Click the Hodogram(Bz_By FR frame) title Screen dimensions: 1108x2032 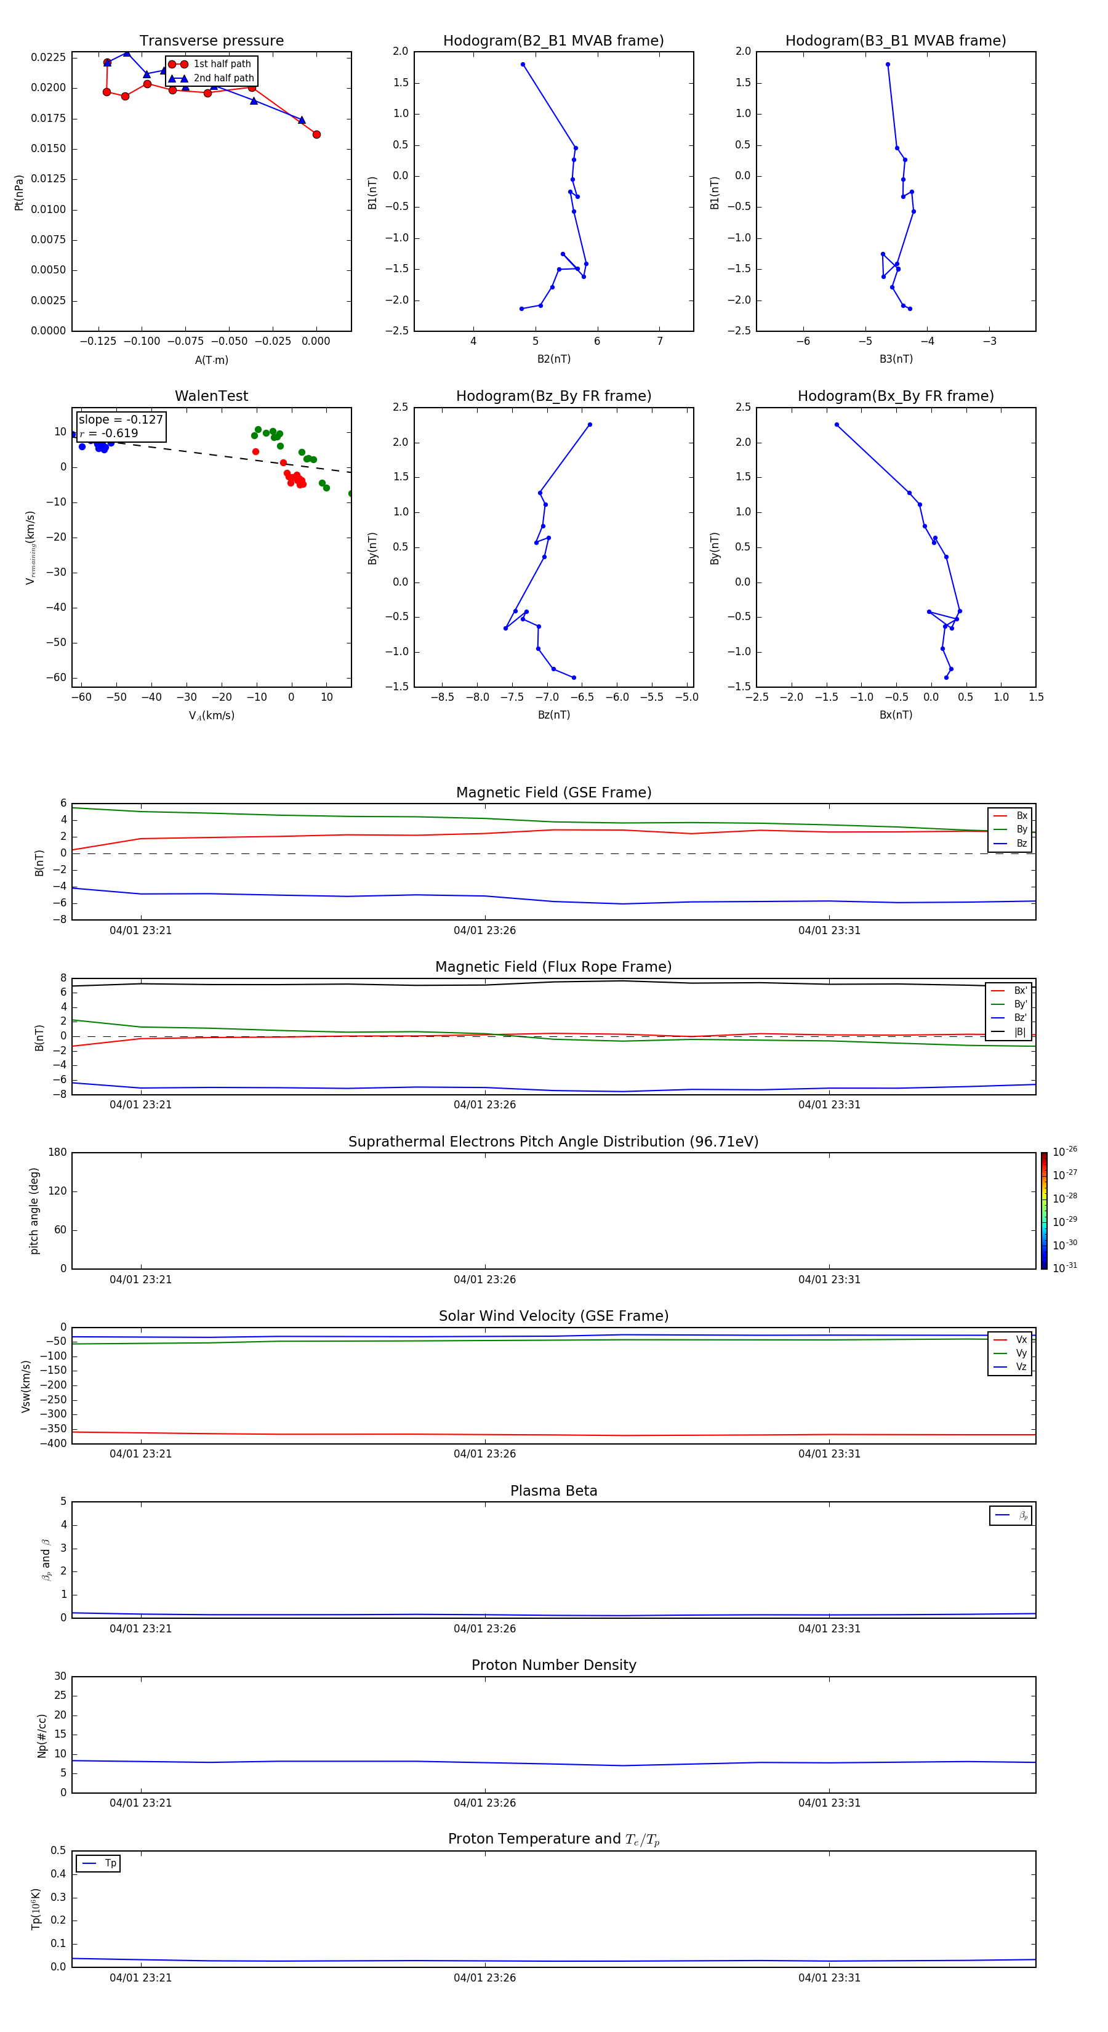[x=553, y=396]
